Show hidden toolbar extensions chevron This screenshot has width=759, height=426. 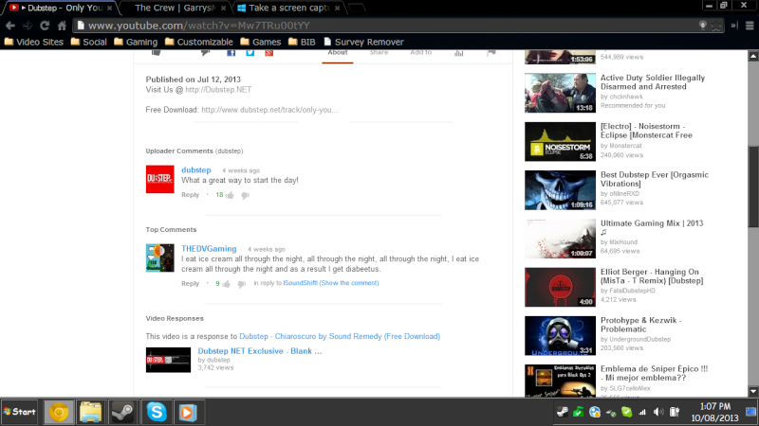tap(733, 26)
